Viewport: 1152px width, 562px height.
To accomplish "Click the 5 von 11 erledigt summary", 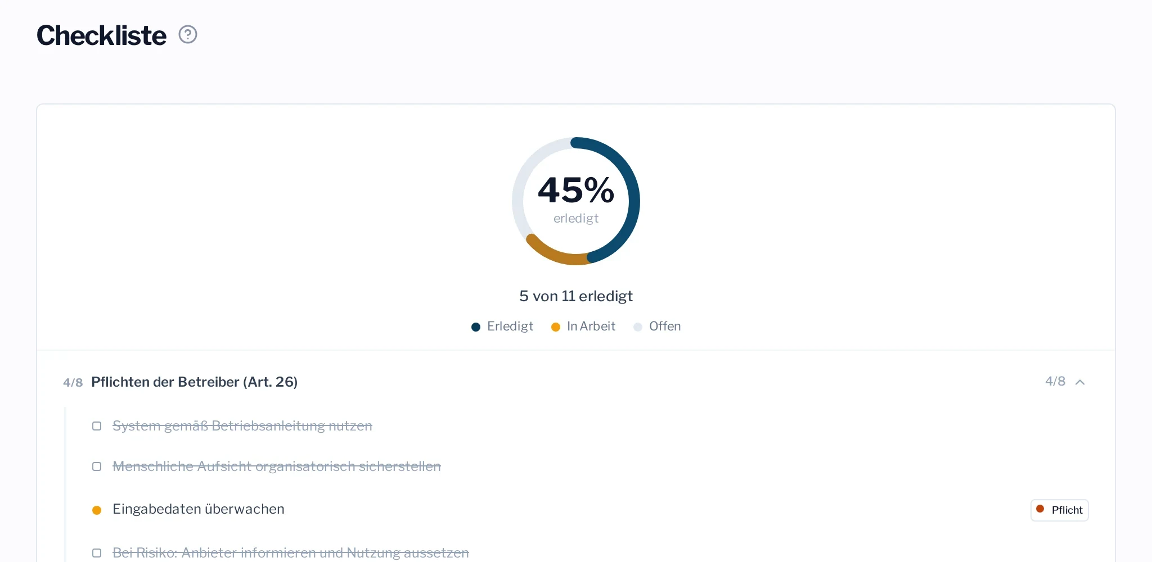I will coord(576,296).
